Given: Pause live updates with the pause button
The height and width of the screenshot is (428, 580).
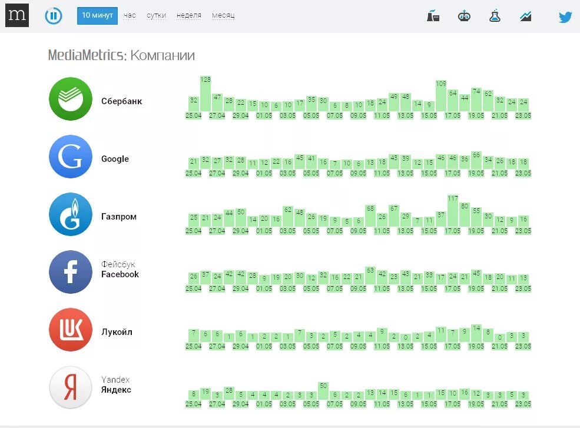Looking at the screenshot, I should [x=53, y=15].
